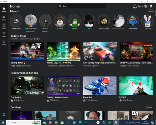Click the search magnifier icon

tap(60, 6)
